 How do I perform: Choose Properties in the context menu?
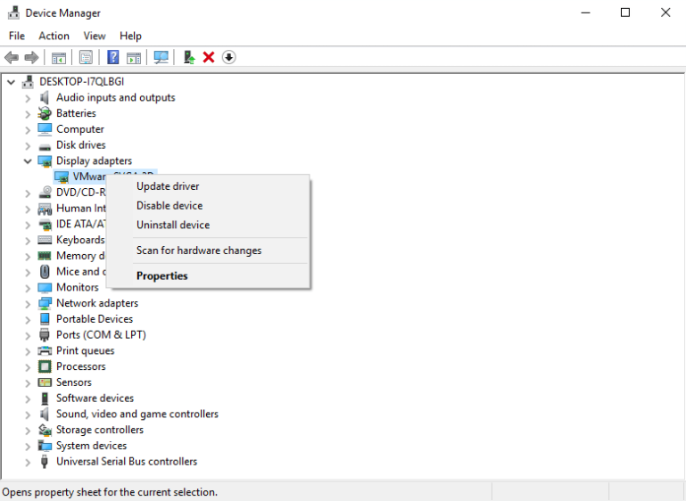click(208, 275)
